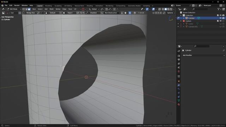The height and width of the screenshot is (127, 226).
Task: Open the Vertex menu in viewport header
Action: tap(58, 9)
